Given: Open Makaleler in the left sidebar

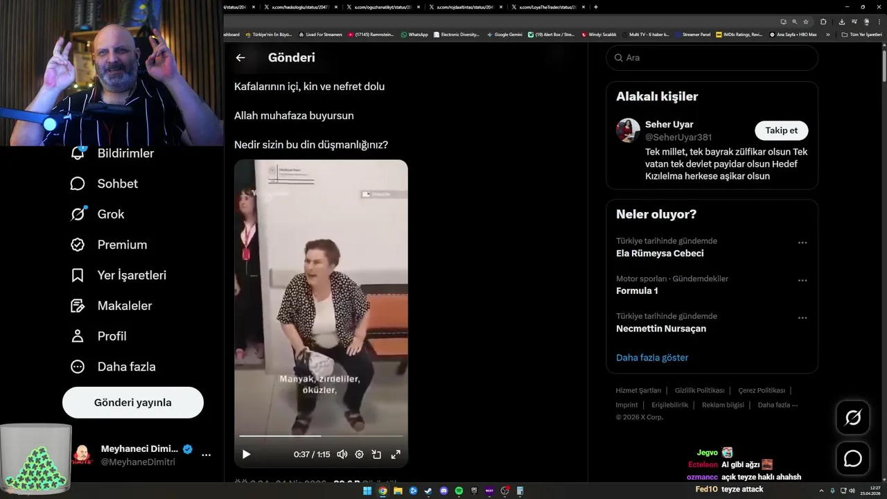Looking at the screenshot, I should (111, 306).
